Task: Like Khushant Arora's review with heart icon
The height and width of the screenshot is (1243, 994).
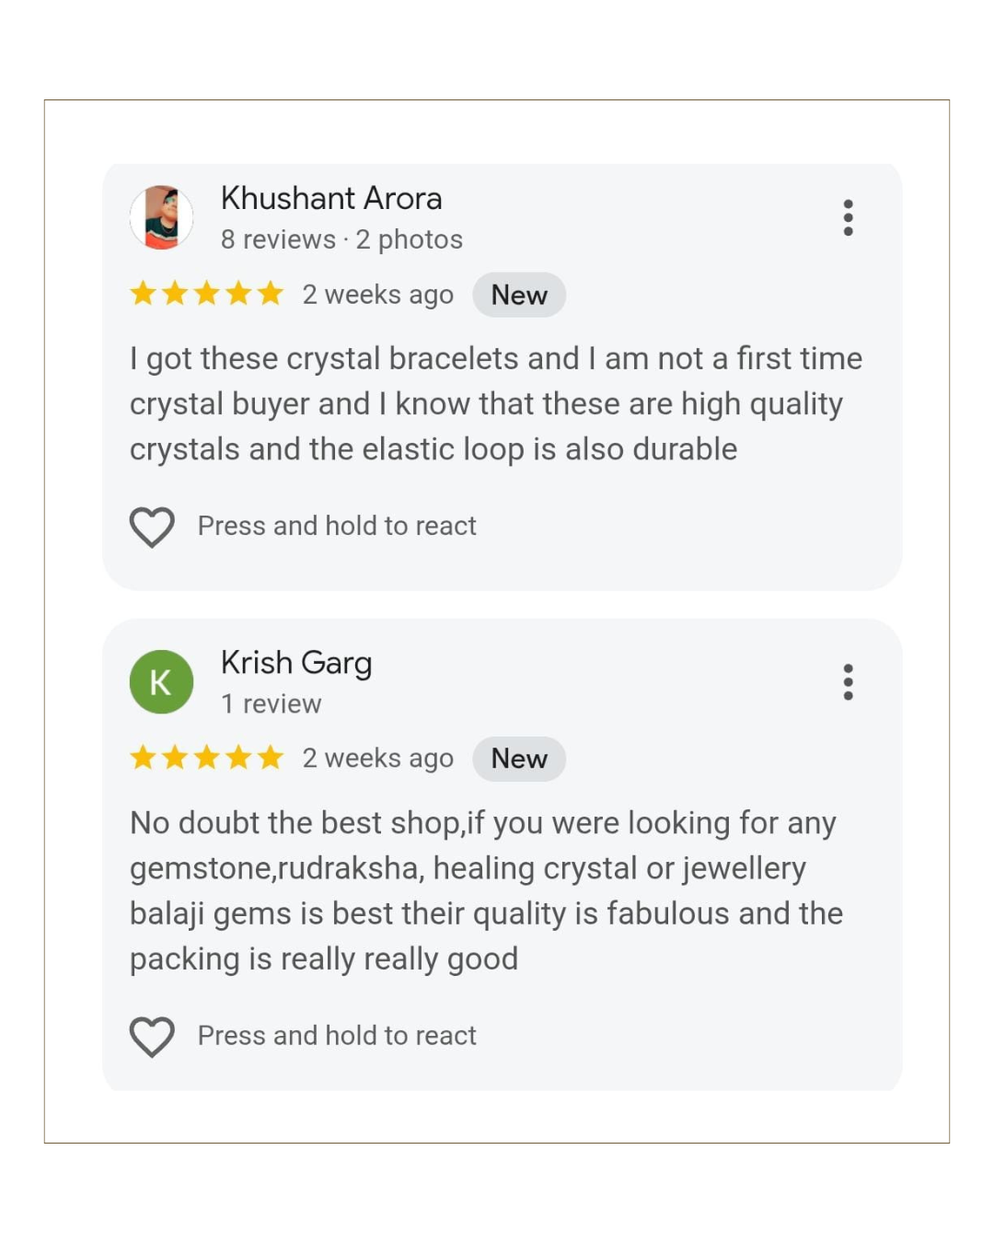Action: 152,527
